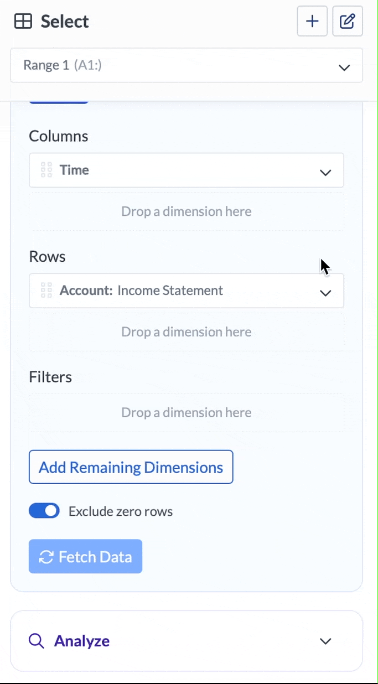
Task: Click the drag handle on the Time dimension
Action: 46,170
